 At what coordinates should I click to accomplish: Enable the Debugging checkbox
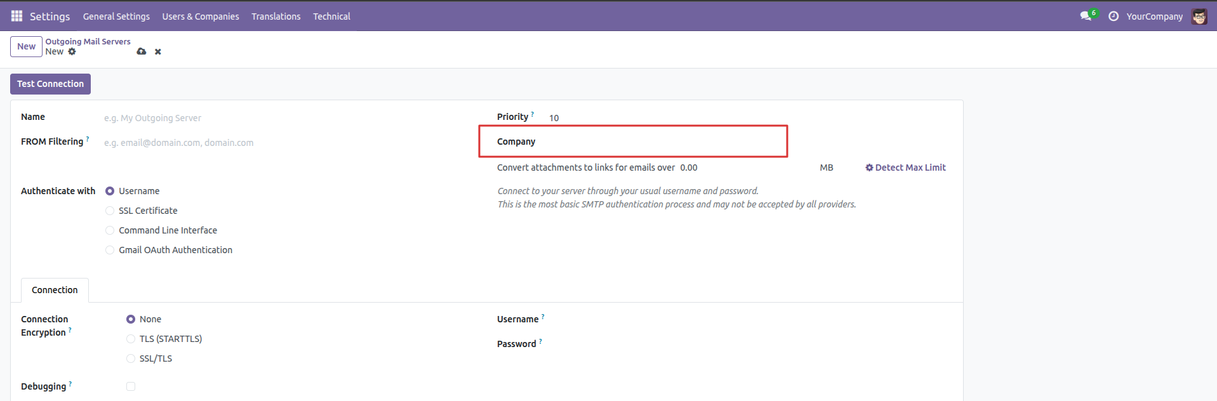131,386
